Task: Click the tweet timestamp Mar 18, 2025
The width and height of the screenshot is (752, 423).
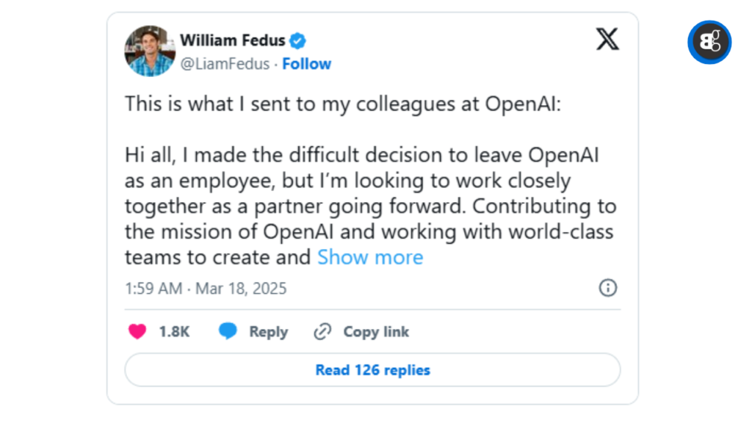Action: (x=242, y=288)
